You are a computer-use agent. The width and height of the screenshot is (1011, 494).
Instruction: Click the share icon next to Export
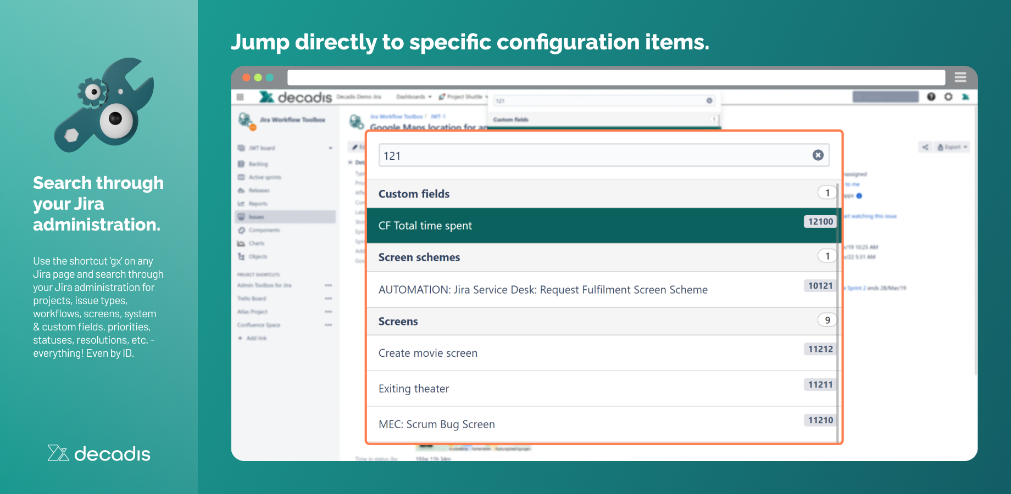[925, 147]
